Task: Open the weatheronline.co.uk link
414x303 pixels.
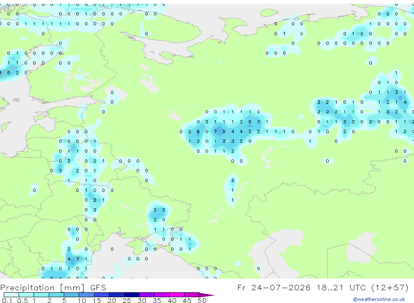Action: tap(379, 299)
